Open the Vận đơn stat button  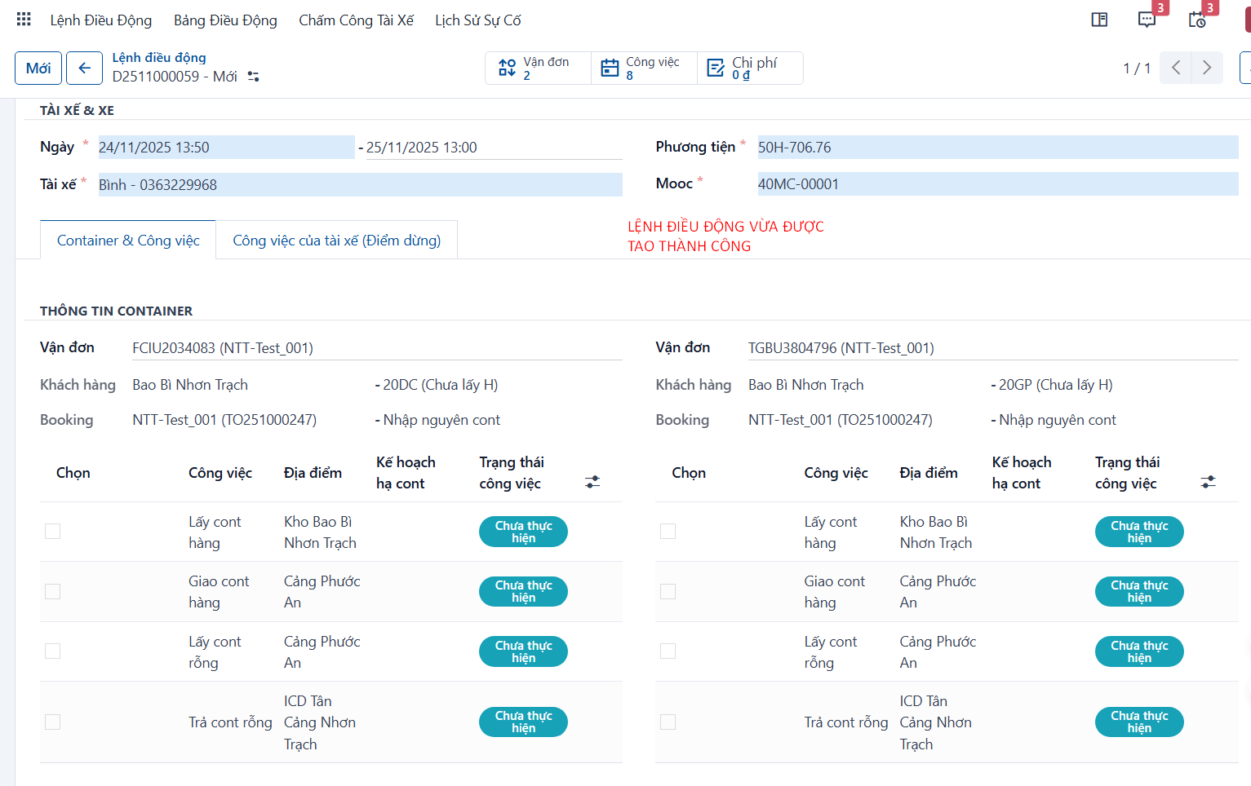pos(538,68)
